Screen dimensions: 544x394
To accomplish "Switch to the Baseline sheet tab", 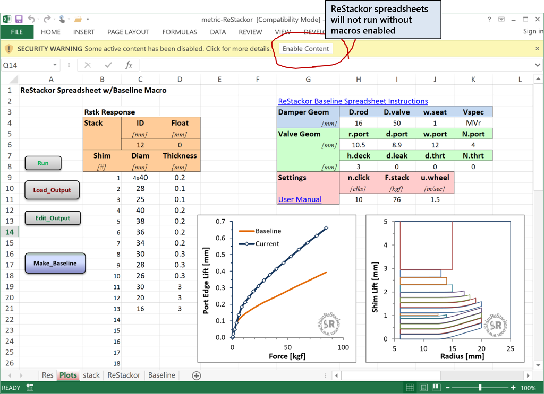I will 161,375.
